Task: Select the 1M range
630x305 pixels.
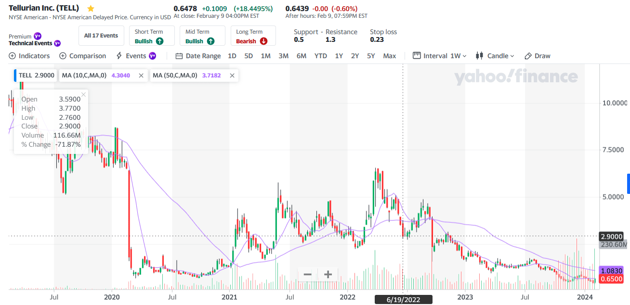Action: pos(266,56)
